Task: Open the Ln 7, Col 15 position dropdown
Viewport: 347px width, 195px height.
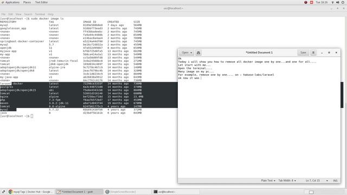Action: [x=317, y=180]
